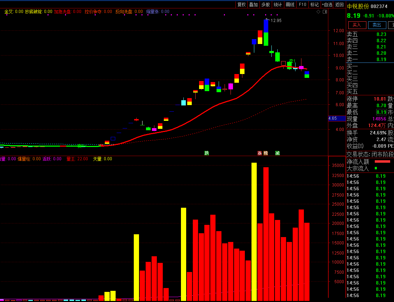Click the 换手 value 24.69%
394x302 pixels.
(x=378, y=133)
